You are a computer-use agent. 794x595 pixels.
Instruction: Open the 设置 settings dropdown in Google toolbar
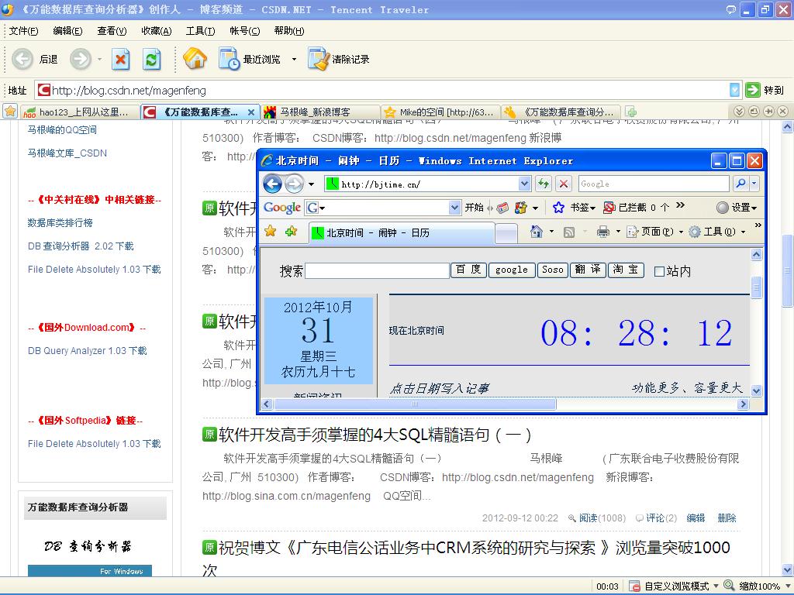[x=754, y=208]
